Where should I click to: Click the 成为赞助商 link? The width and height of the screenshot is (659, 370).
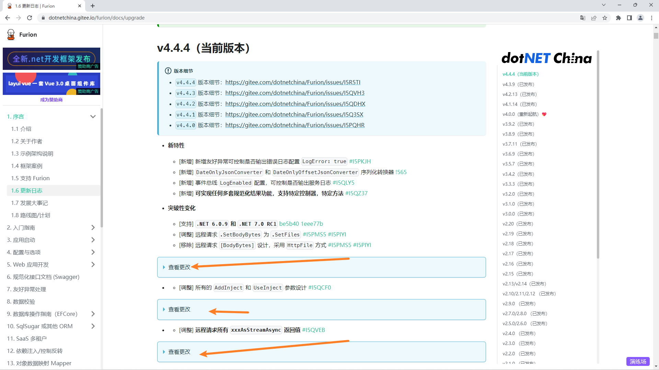[x=51, y=100]
